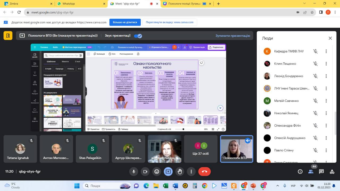The image size is (340, 191).
Task: Click the raise hand icon
Action: tap(180, 172)
